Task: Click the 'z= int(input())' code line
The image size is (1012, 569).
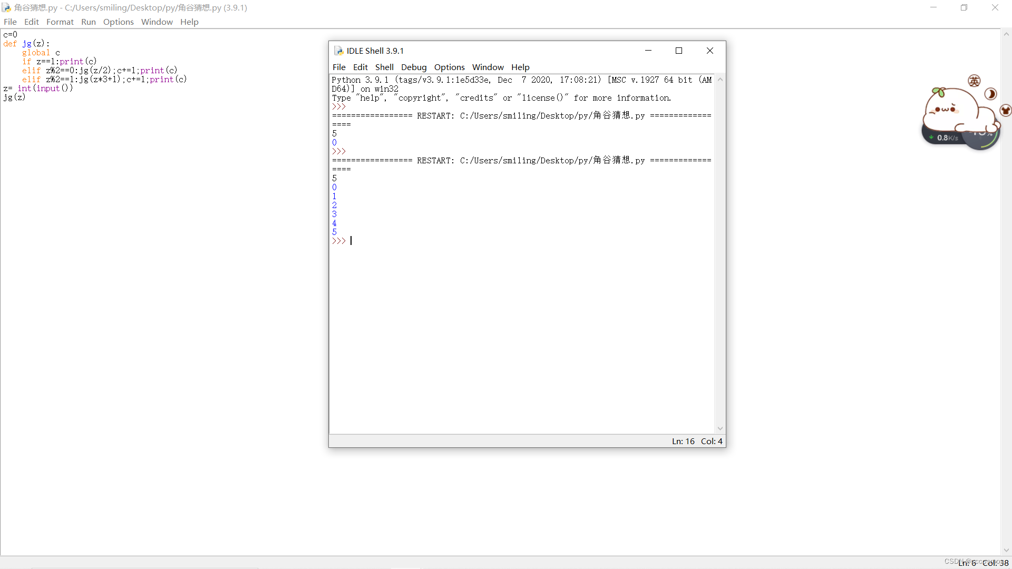Action: point(38,89)
